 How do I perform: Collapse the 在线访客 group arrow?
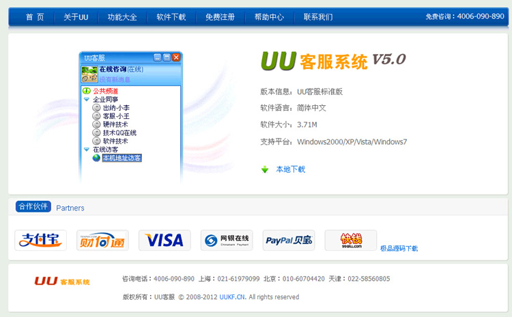pos(87,150)
